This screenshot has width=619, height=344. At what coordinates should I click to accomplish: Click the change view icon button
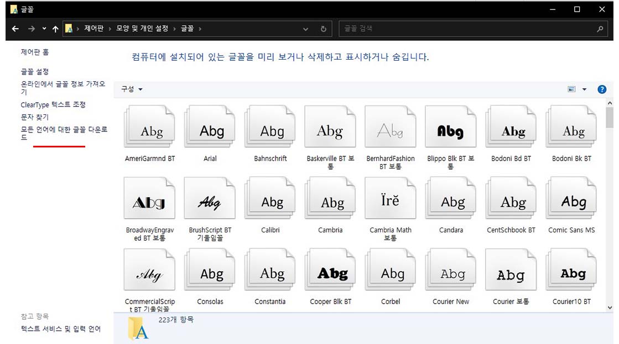pos(571,89)
